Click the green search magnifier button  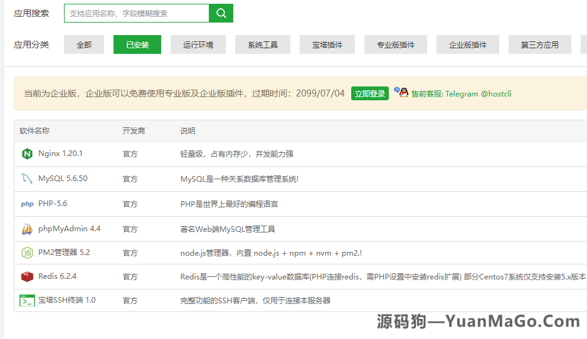(x=221, y=13)
